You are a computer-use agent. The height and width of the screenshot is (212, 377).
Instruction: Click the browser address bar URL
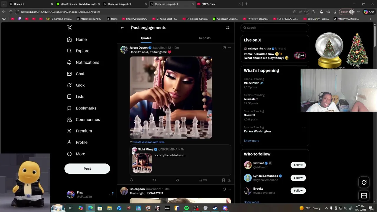tap(61, 12)
